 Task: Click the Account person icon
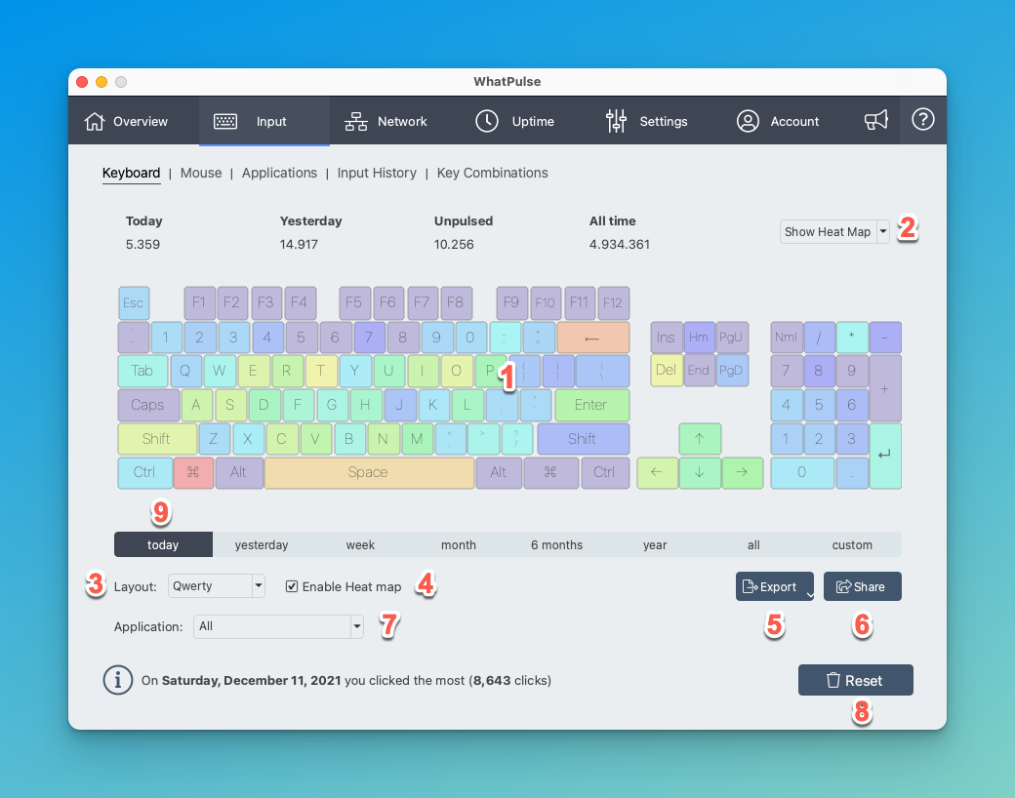point(748,121)
